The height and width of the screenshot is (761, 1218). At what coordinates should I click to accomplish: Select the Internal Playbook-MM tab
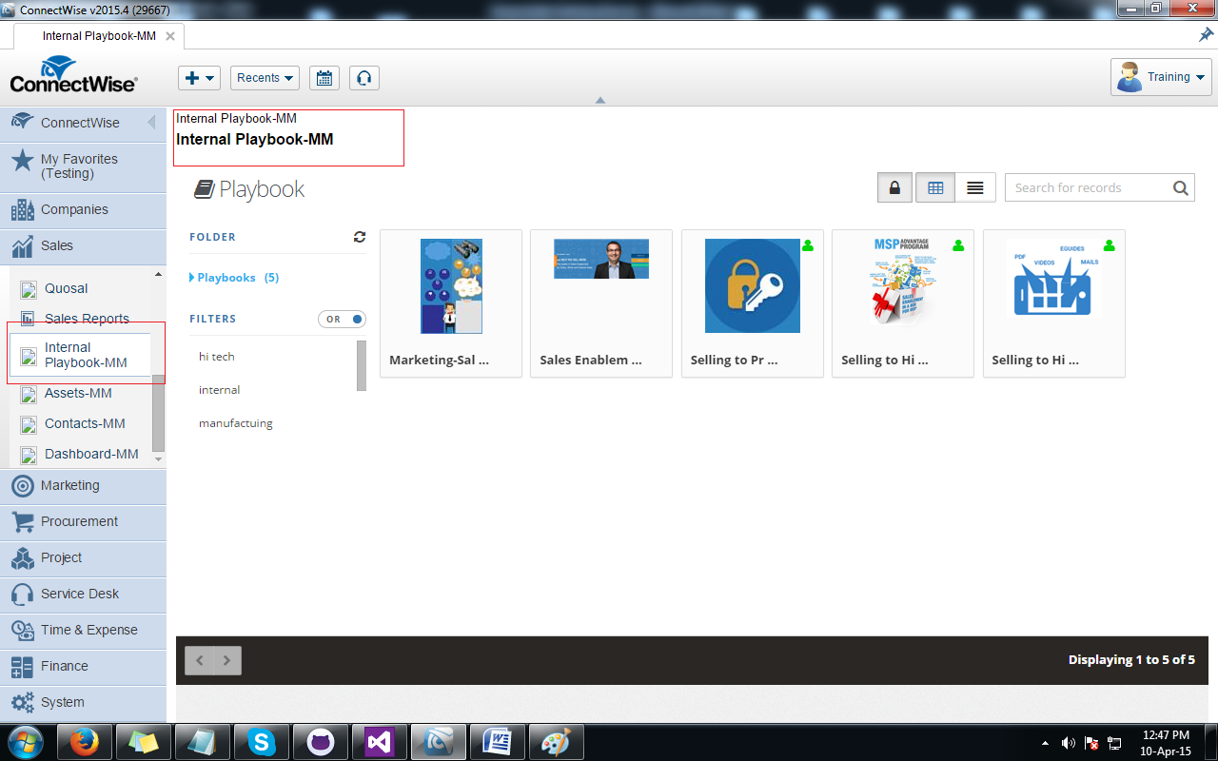pos(98,36)
